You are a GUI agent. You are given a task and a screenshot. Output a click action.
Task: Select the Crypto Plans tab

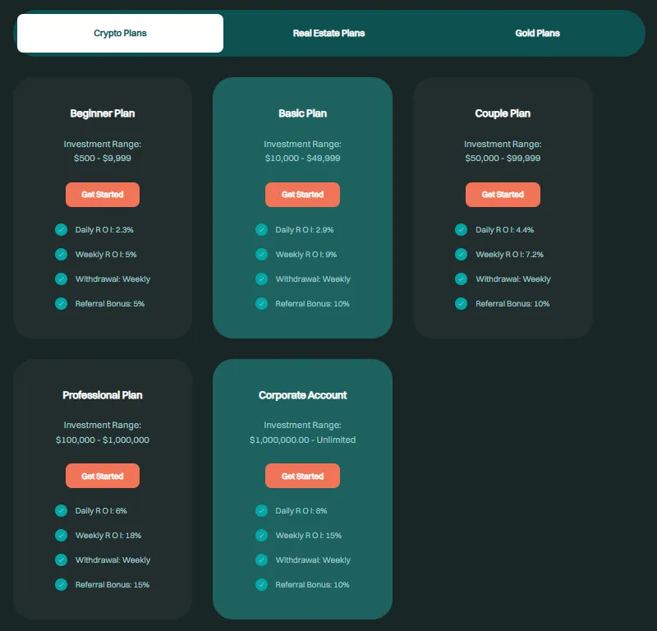point(120,34)
